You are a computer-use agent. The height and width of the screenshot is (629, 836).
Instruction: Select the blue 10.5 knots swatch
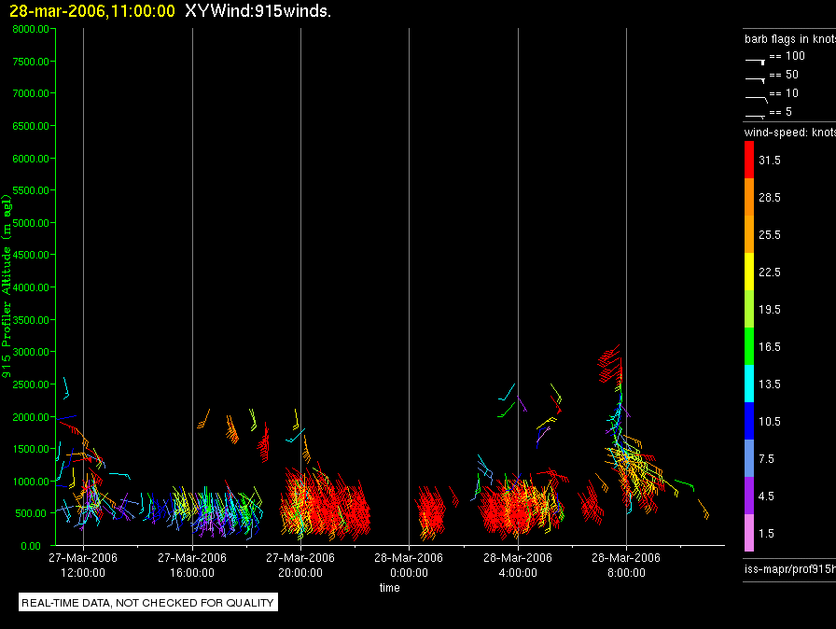[749, 421]
